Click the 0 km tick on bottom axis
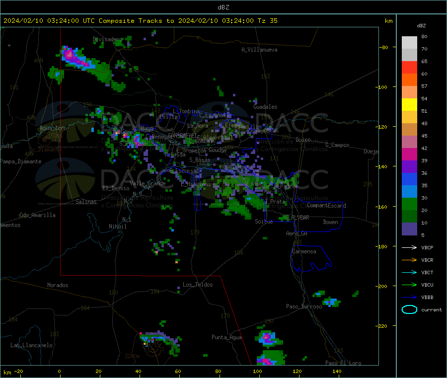 click(59, 371)
